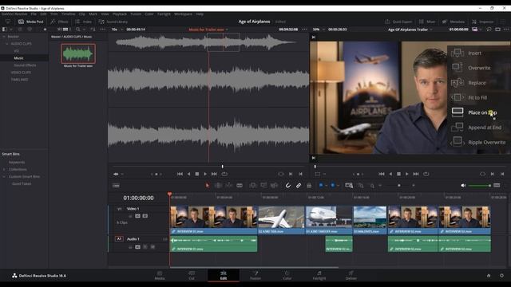The height and width of the screenshot is (287, 511).
Task: Open the marker color dropdown arrow
Action: tap(339, 186)
